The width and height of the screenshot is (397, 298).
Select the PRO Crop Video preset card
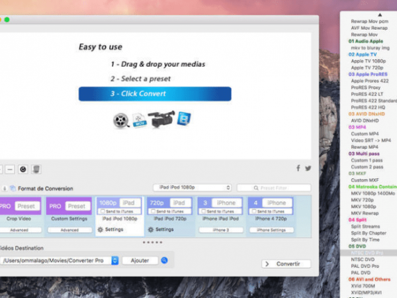click(x=21, y=216)
